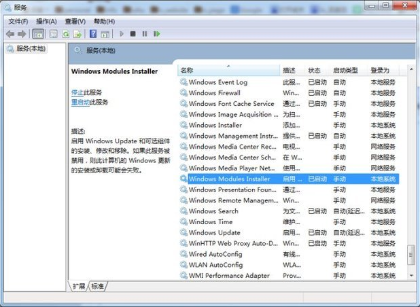Select 服务(本地) in the left tree

pyautogui.click(x=31, y=49)
